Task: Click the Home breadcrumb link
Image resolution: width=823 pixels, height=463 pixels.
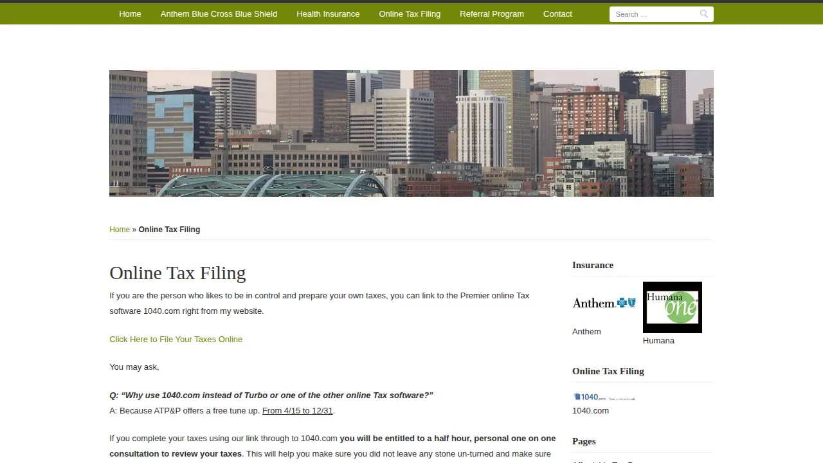Action: click(120, 230)
